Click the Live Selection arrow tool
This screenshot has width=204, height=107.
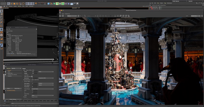coord(9,4)
